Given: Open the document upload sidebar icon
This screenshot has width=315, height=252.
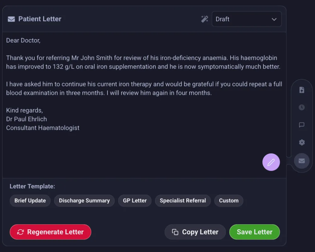Looking at the screenshot, I should click(301, 90).
